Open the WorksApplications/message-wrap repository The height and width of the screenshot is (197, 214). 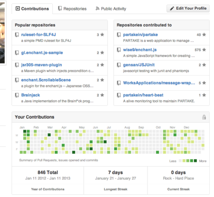coord(159,83)
